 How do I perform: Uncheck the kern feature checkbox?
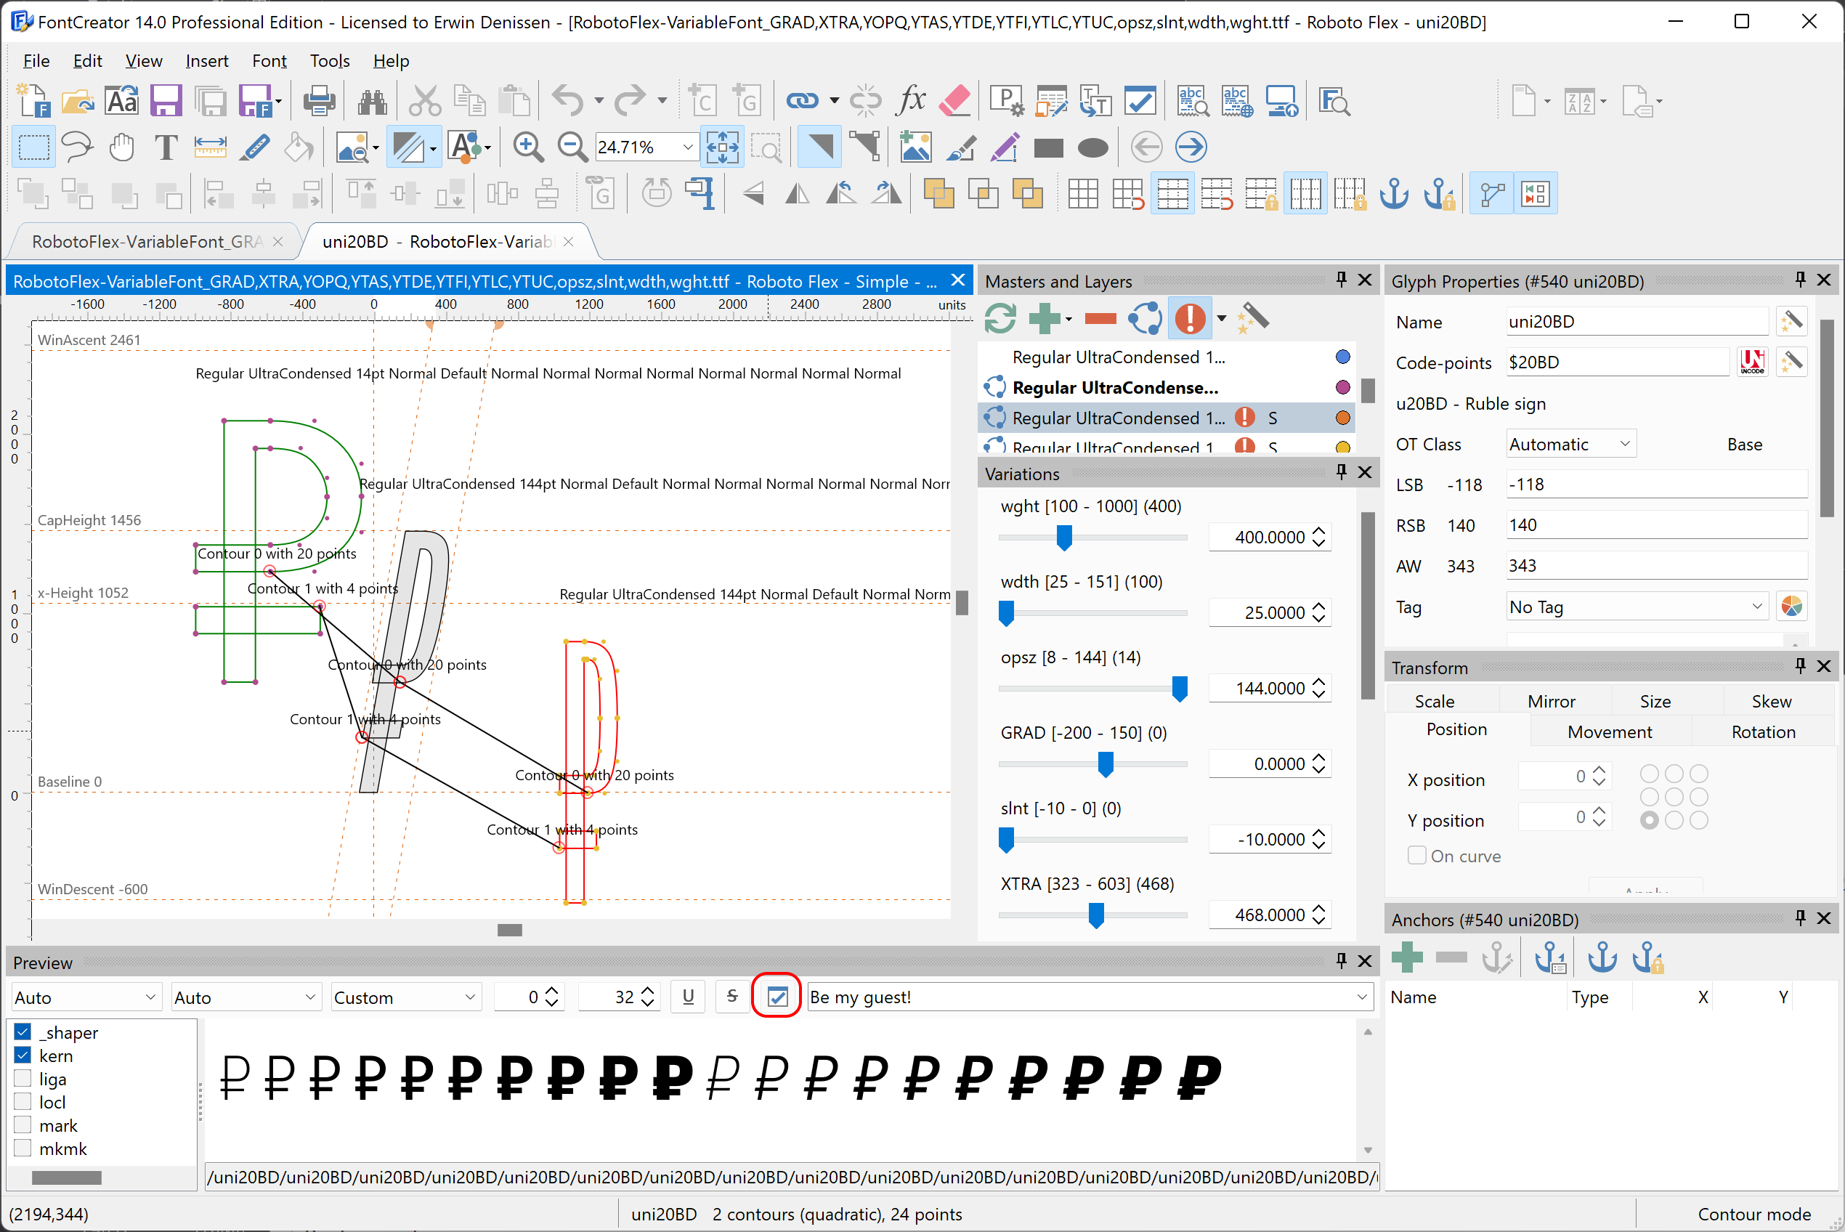click(23, 1055)
